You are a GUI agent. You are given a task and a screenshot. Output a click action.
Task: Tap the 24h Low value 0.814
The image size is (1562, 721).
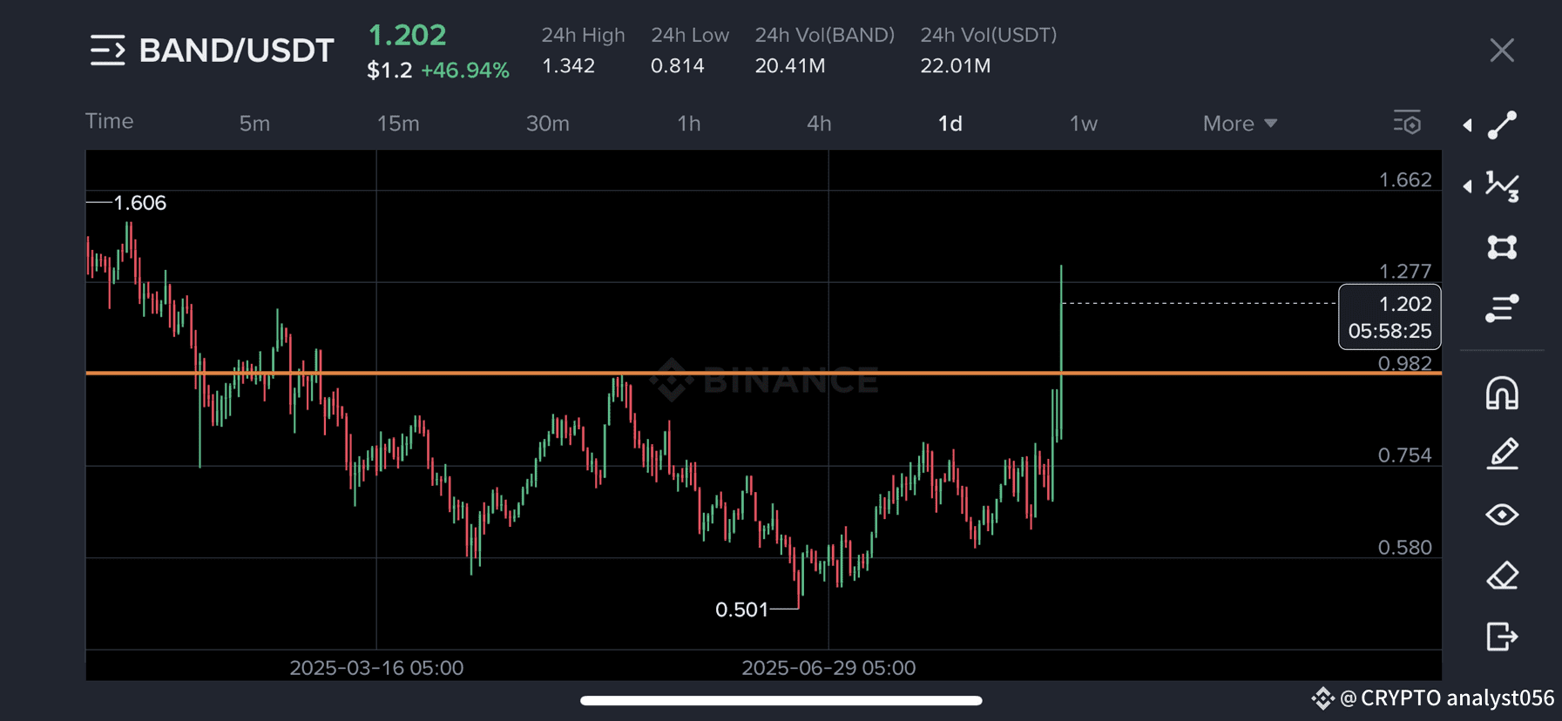(x=678, y=66)
